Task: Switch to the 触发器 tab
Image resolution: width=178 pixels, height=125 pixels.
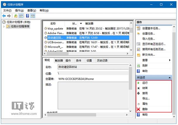Action: 59,61
